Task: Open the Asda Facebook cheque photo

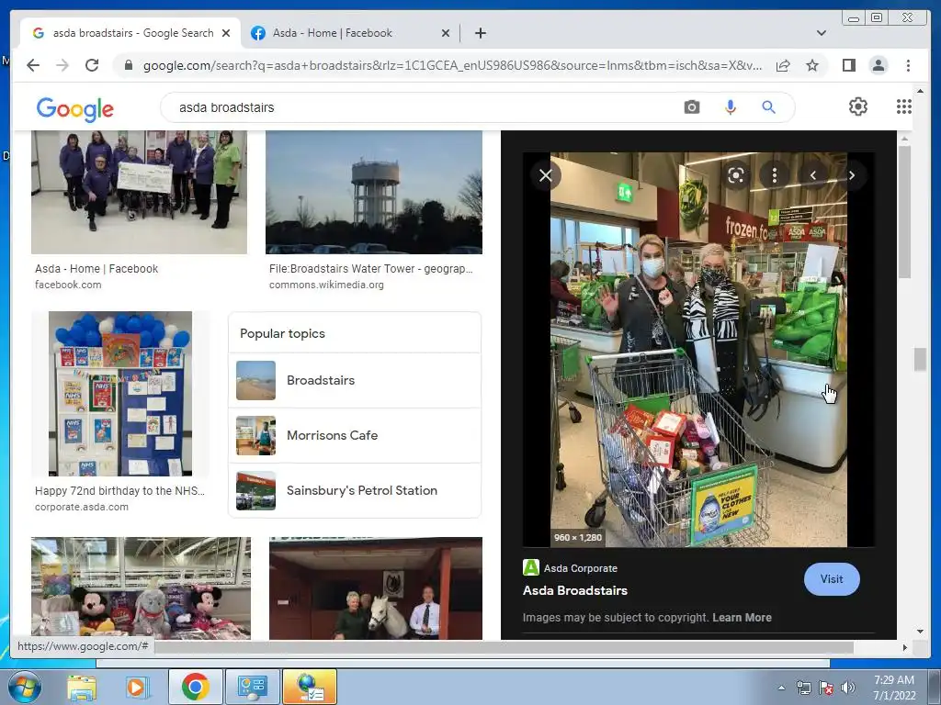Action: (140, 192)
